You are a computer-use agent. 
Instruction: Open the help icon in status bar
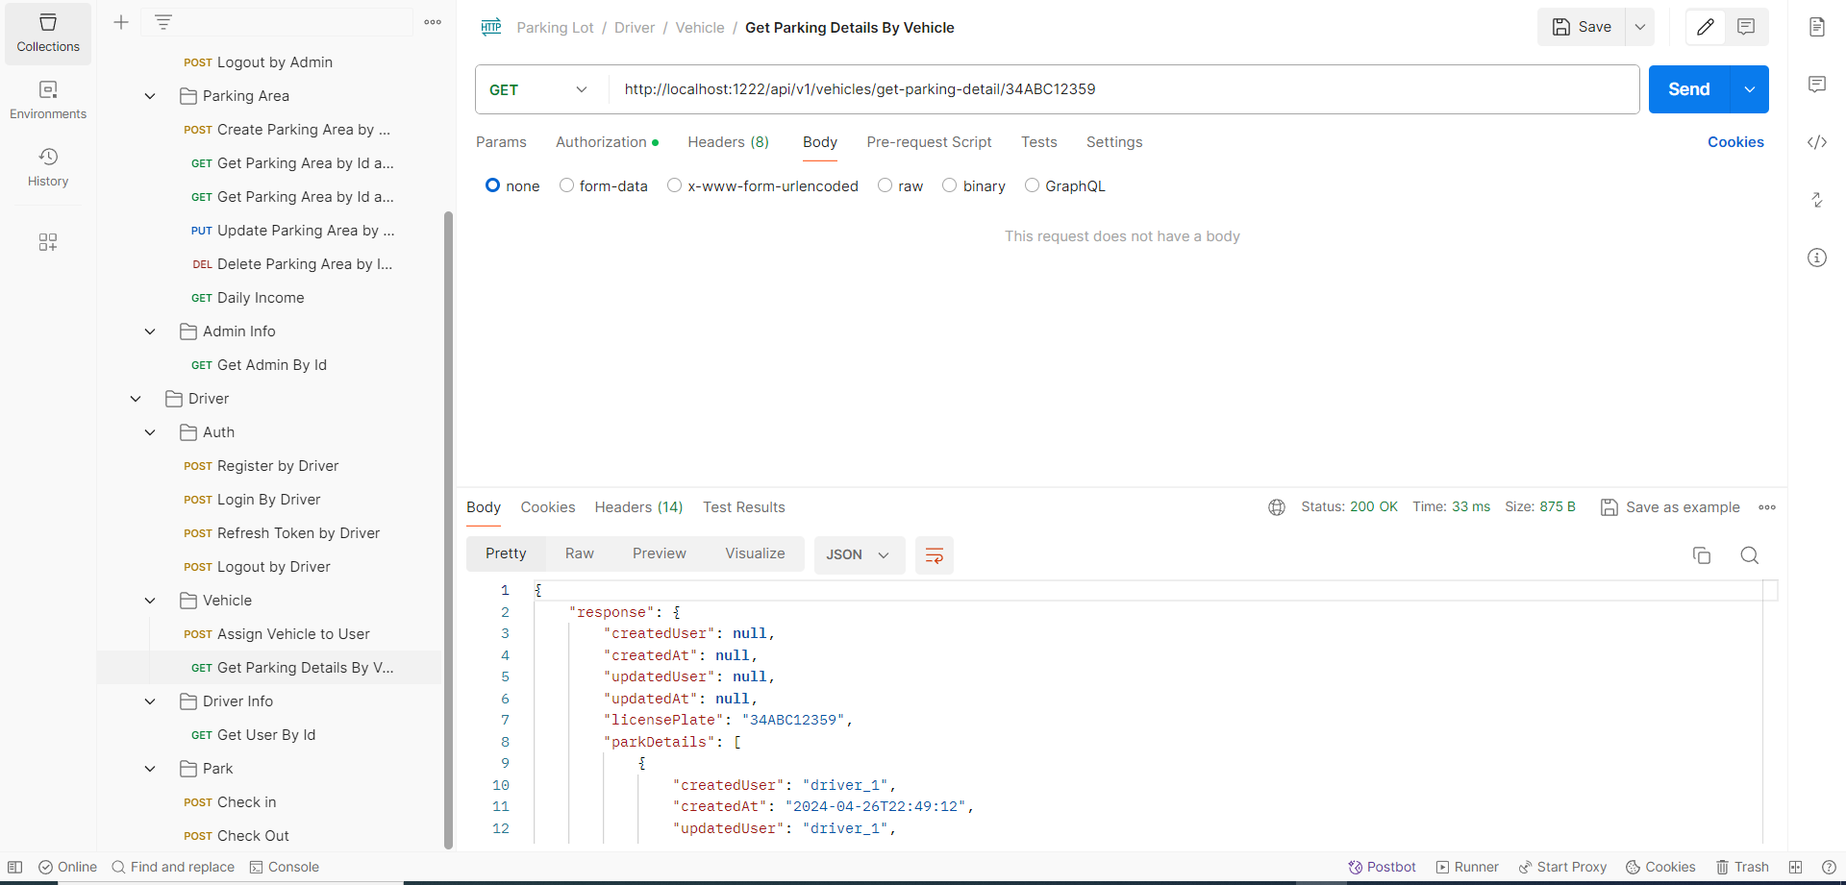pyautogui.click(x=1829, y=867)
